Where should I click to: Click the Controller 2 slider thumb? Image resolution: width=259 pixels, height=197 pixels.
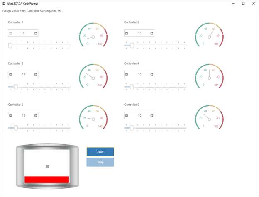click(132, 45)
